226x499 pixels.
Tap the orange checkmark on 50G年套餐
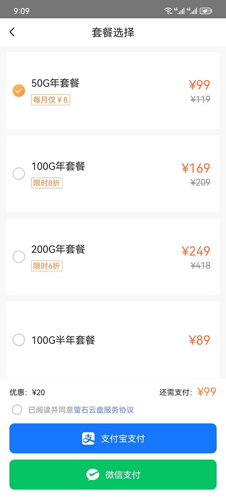pos(19,91)
